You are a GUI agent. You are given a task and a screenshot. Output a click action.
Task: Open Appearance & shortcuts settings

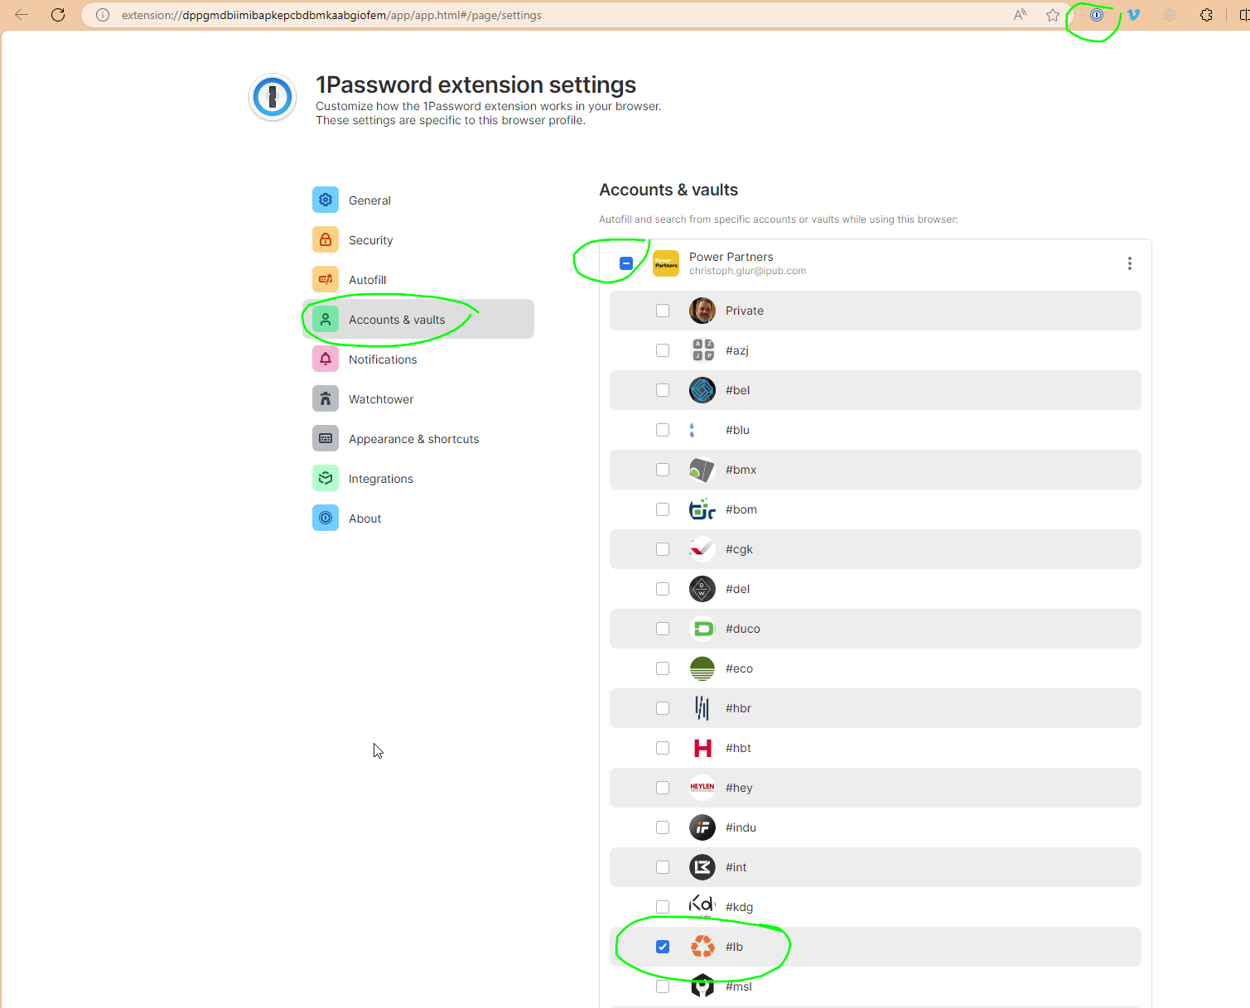(418, 438)
